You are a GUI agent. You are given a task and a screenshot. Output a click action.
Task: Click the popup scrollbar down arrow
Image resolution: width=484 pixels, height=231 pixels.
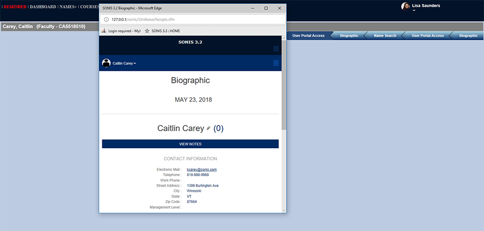click(284, 210)
